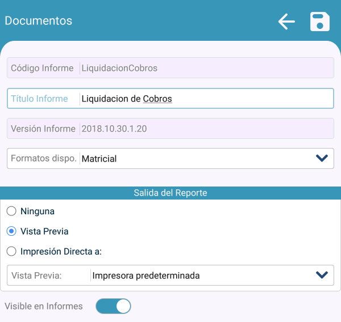
Task: Click the Documentos header title
Action: [39, 21]
